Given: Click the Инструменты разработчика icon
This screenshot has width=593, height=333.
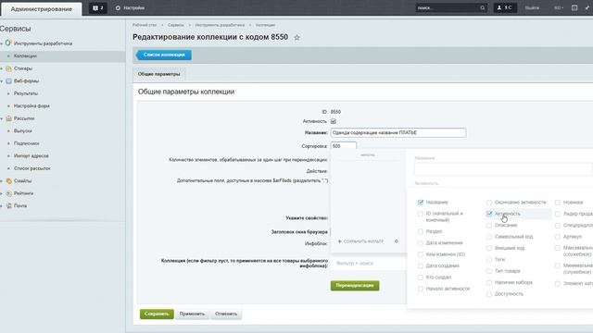Looking at the screenshot, I should click(8, 43).
